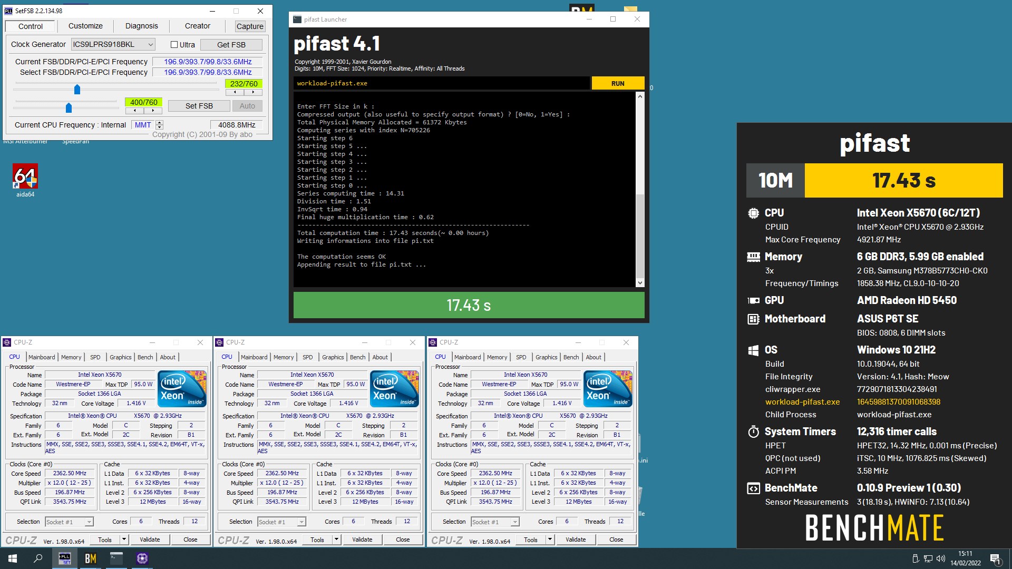This screenshot has height=569, width=1012.
Task: Click the Memory module icon in BenchMate panel
Action: (x=753, y=257)
